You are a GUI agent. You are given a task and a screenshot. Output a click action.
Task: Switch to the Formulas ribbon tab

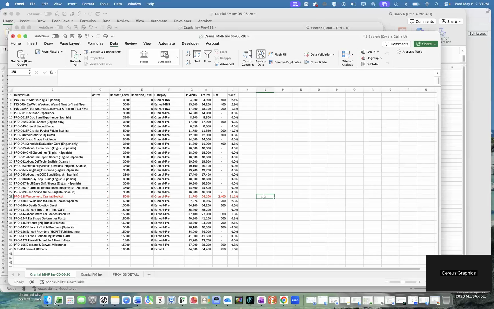pos(95,43)
